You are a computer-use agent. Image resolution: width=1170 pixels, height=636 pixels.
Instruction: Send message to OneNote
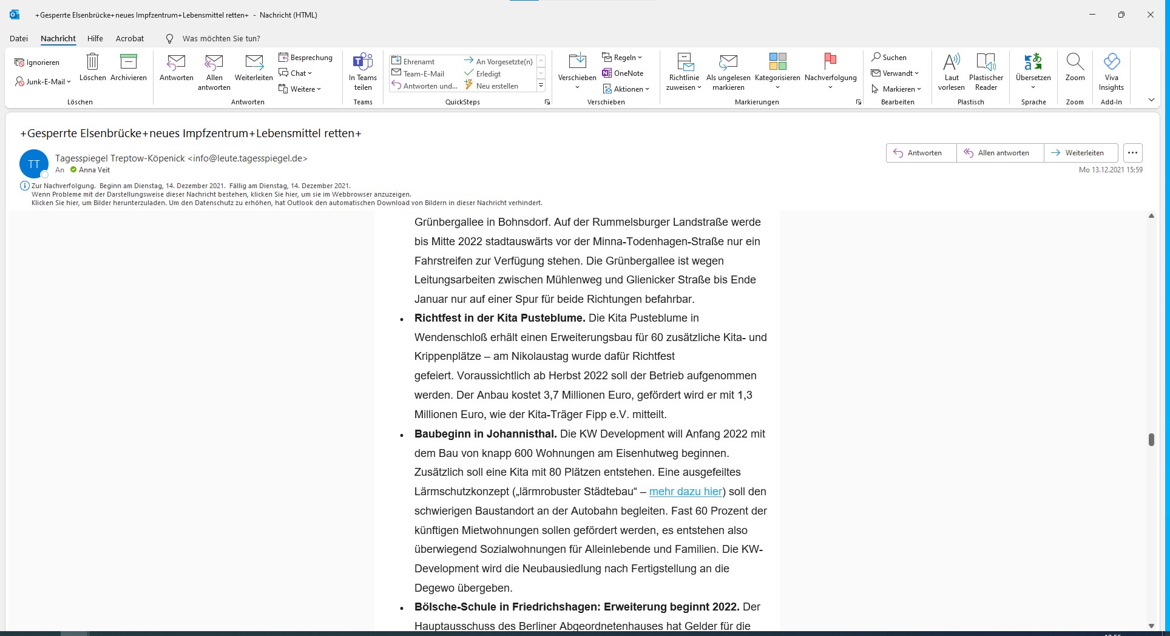click(x=623, y=73)
